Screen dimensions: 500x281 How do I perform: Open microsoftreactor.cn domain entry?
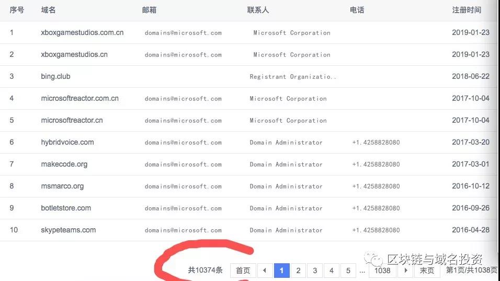pos(72,121)
